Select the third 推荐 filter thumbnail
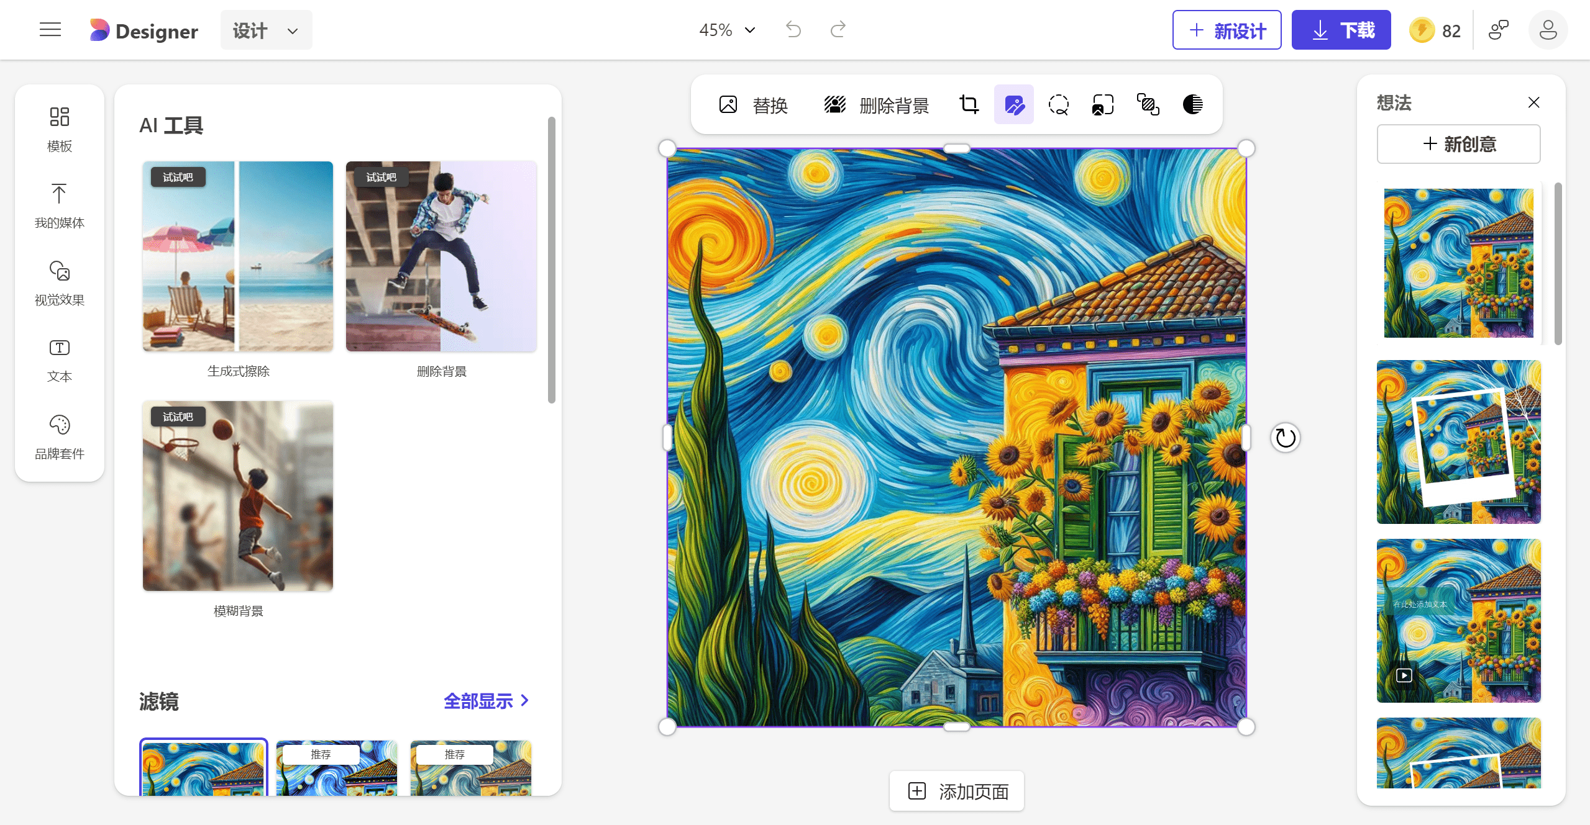Viewport: 1590px width, 825px height. (x=471, y=767)
